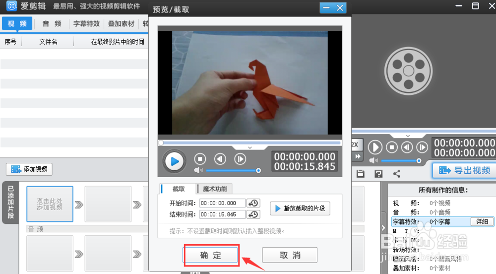Viewport: 496px width, 274px height.
Task: Click the 文件名 column header
Action: coord(48,42)
